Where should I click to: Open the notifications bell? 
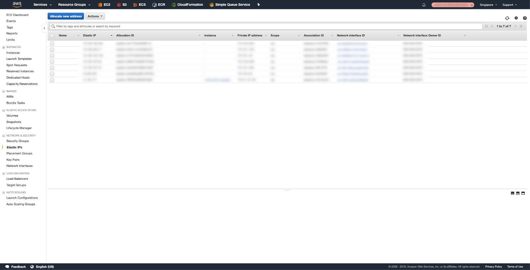coord(424,5)
